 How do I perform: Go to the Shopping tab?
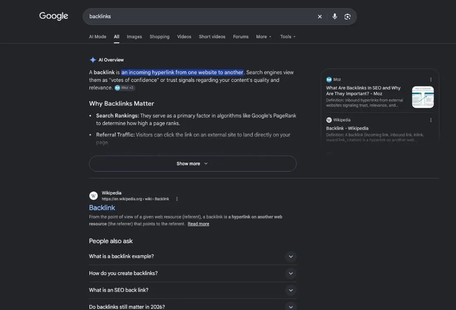tap(159, 37)
